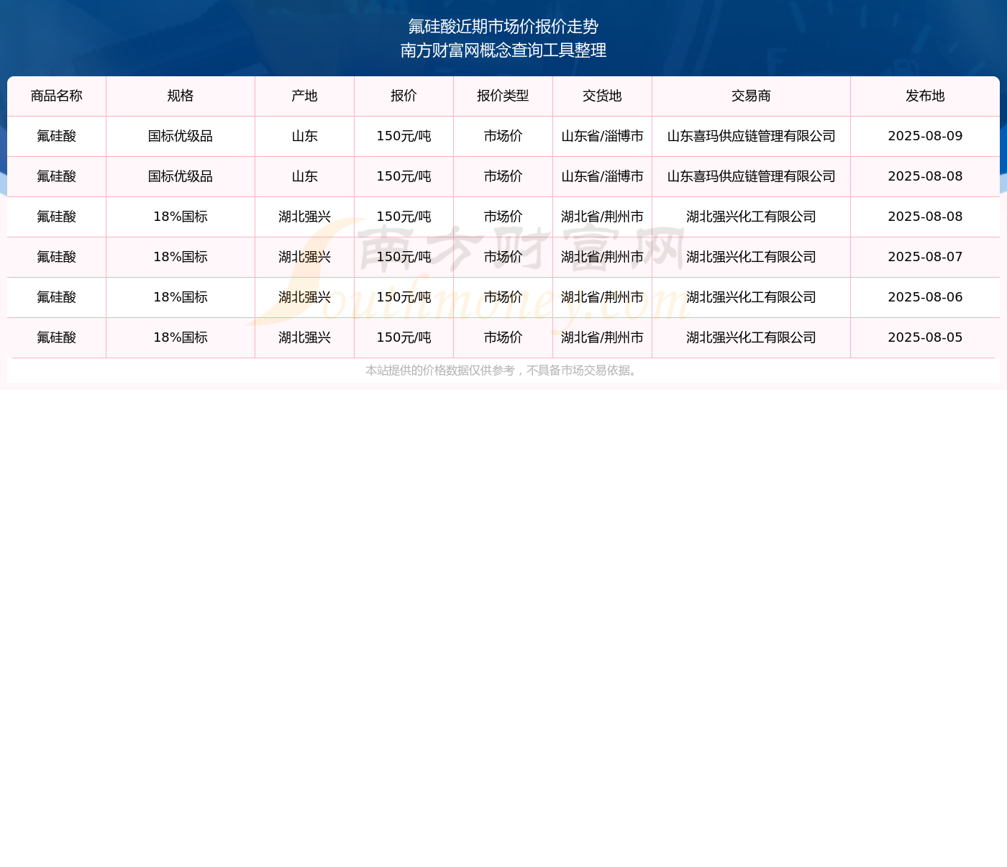Click the title 氟硅酸近期市场价报价走势
The height and width of the screenshot is (867, 1007).
tap(503, 27)
